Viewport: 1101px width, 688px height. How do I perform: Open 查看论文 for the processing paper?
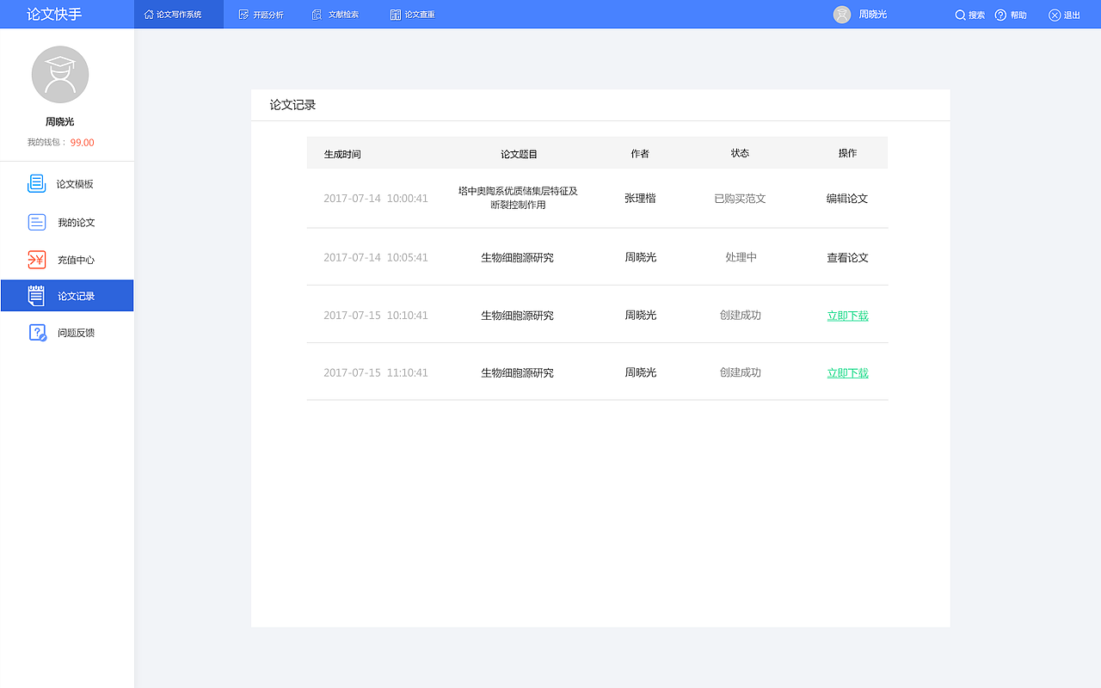847,256
